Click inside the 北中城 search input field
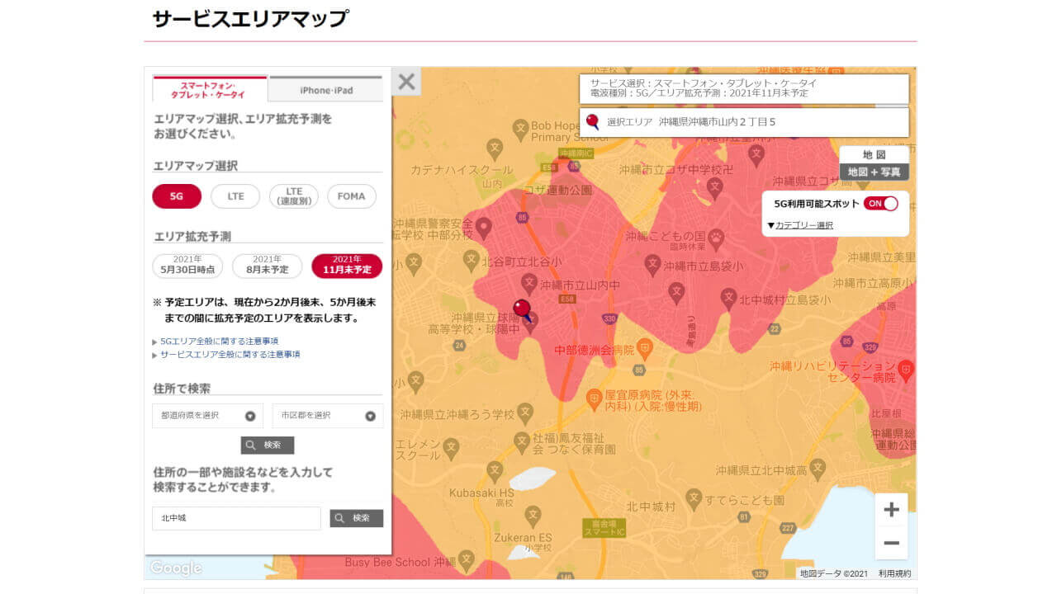This screenshot has width=1057, height=594. [x=235, y=518]
